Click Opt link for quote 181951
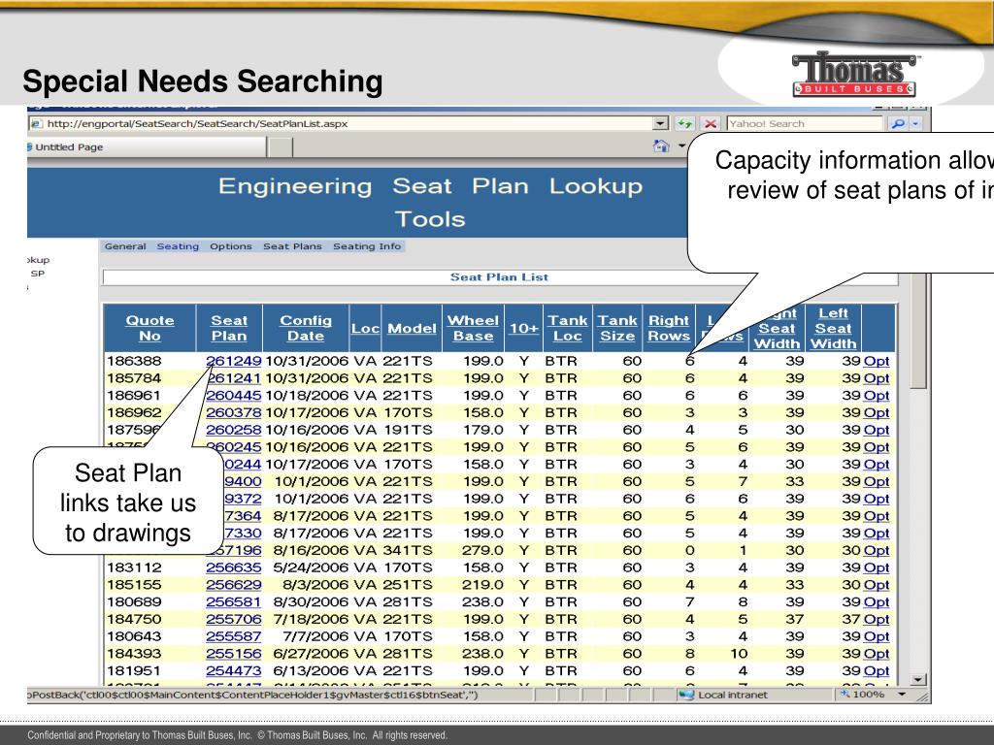 pyautogui.click(x=877, y=670)
